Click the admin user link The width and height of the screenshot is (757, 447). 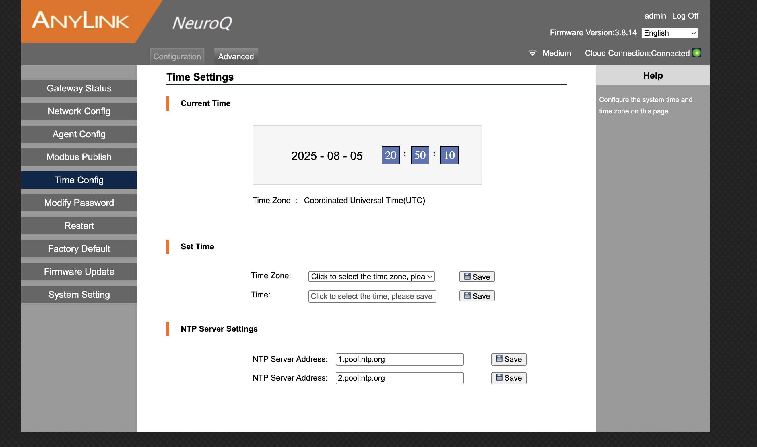click(655, 16)
